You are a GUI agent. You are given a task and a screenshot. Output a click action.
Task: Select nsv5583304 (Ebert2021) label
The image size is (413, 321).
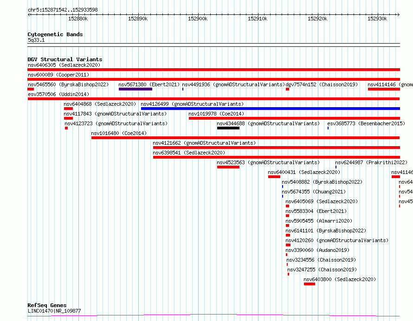[x=316, y=211]
